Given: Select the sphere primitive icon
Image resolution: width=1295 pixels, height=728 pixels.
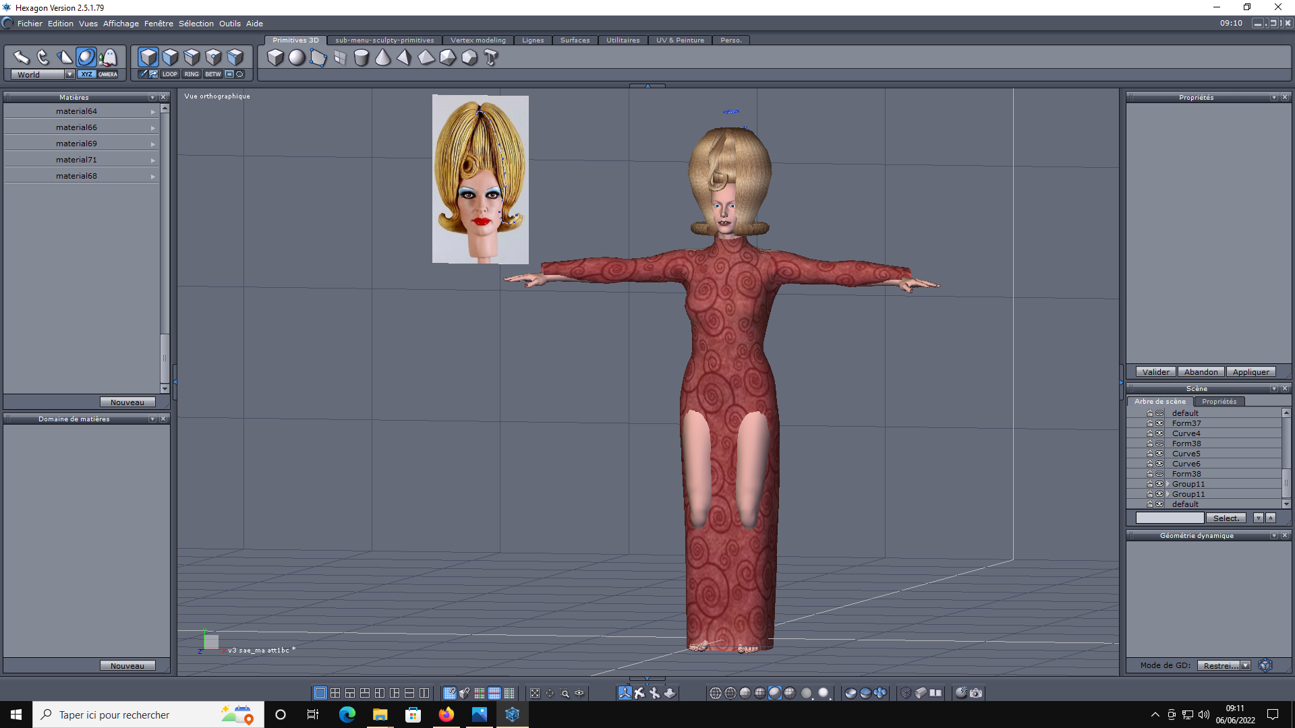Looking at the screenshot, I should tap(297, 58).
